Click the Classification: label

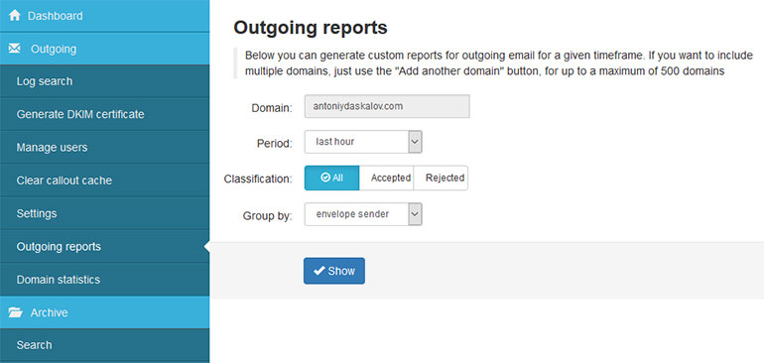pyautogui.click(x=258, y=179)
